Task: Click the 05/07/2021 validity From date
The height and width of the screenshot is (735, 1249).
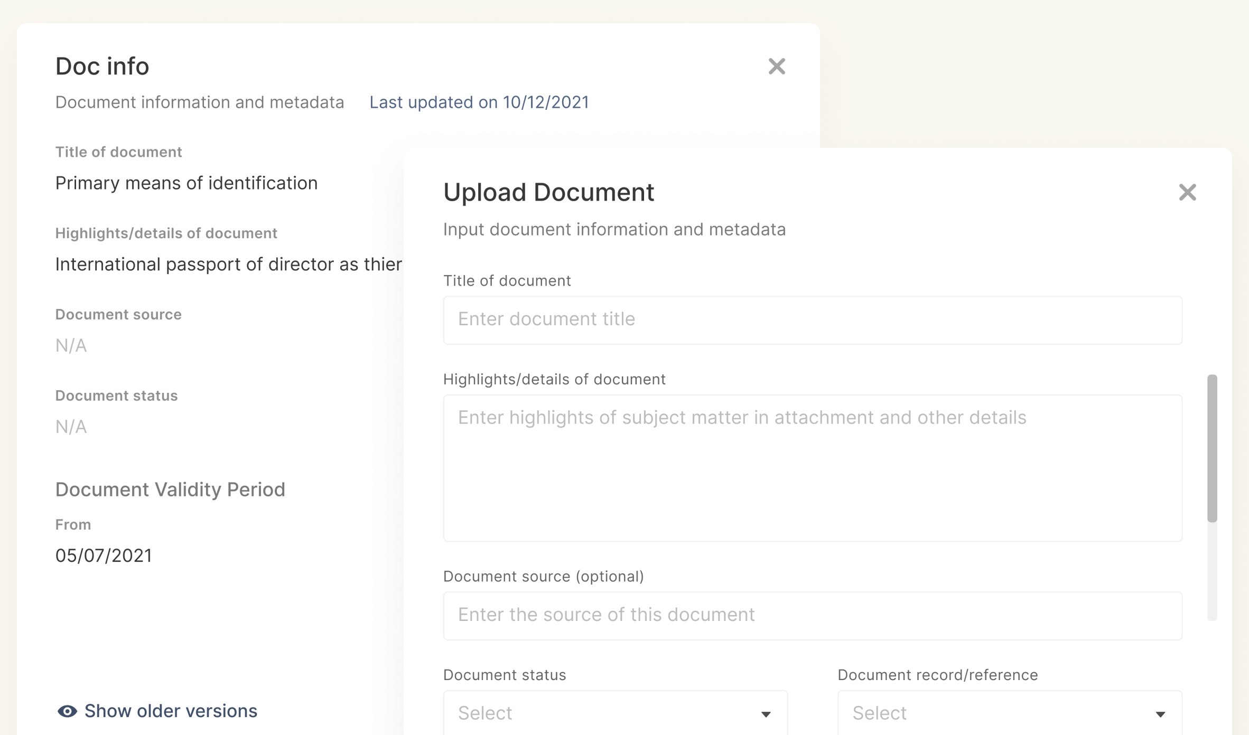Action: 104,556
